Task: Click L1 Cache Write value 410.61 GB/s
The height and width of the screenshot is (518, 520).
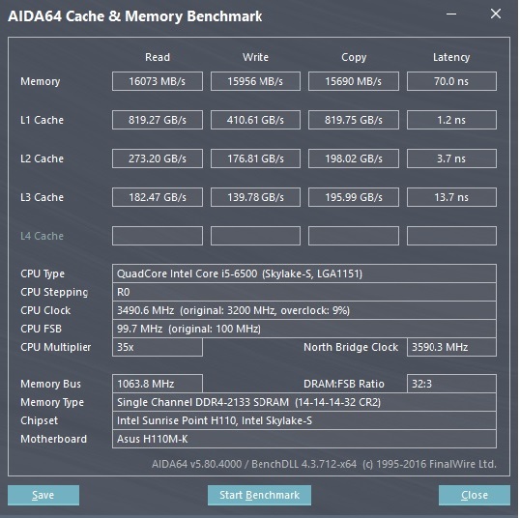Action: tap(255, 120)
